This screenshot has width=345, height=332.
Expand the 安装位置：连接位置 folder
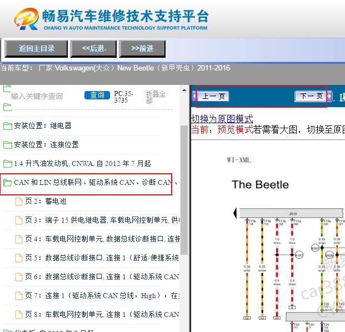[x=46, y=144]
